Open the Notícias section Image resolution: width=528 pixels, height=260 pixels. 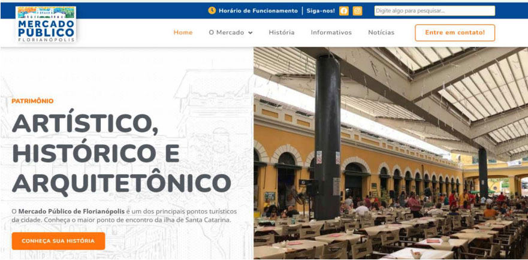point(381,33)
